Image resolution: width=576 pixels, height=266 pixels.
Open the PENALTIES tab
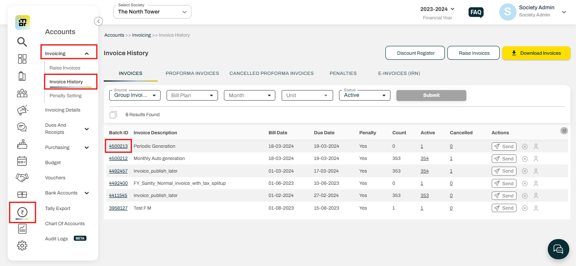(343, 73)
